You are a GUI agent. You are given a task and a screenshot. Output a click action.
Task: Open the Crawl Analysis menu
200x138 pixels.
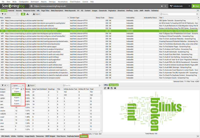pos(75,2)
